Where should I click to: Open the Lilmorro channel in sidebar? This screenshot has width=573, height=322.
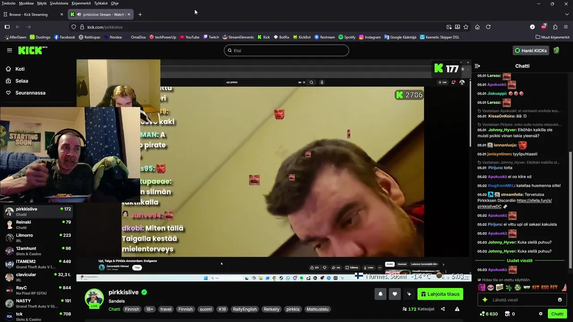(38, 237)
